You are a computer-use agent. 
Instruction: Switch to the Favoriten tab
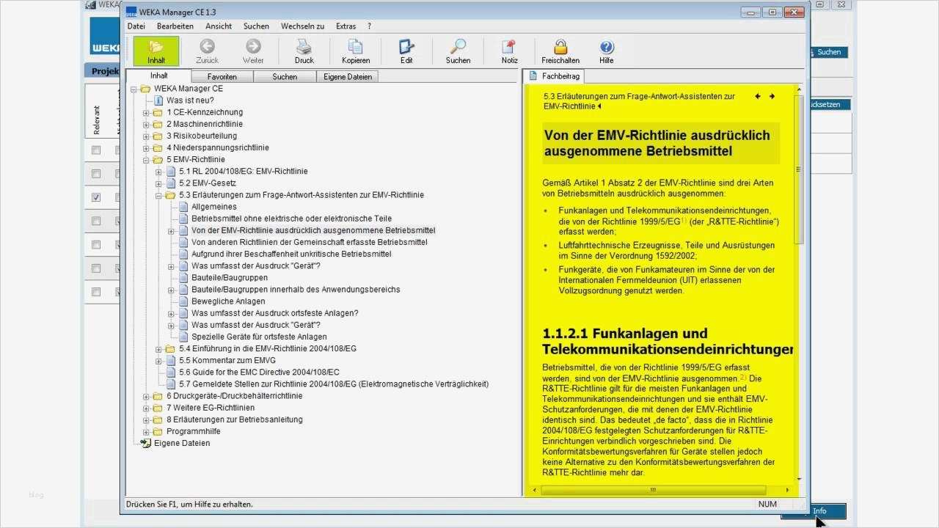click(222, 76)
